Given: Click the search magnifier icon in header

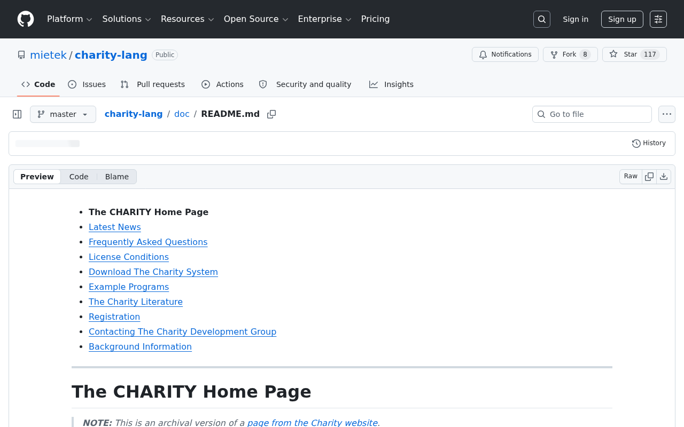Looking at the screenshot, I should pos(542,19).
